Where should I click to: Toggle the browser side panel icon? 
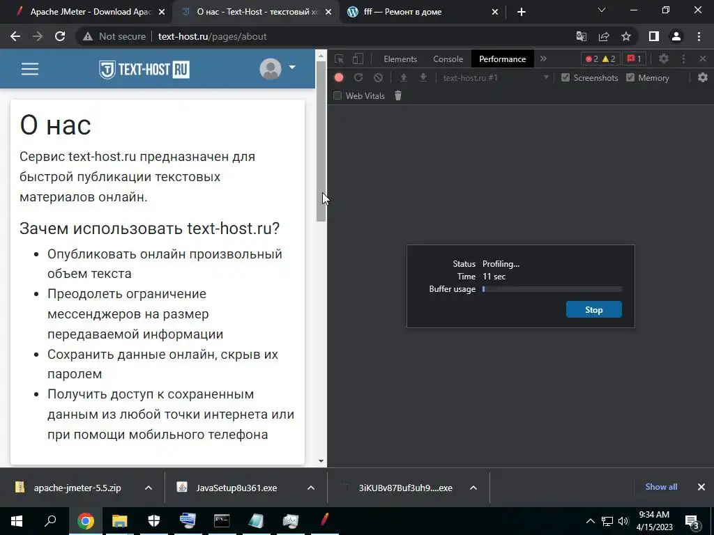click(654, 36)
